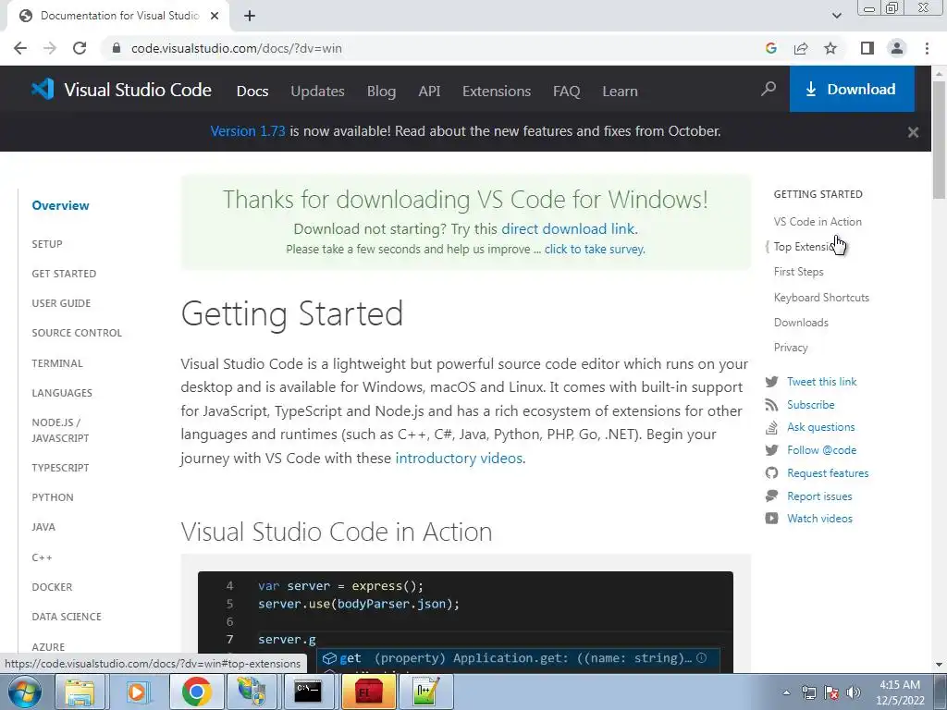
Task: Expand the JAVA sidebar section
Action: pyautogui.click(x=43, y=527)
